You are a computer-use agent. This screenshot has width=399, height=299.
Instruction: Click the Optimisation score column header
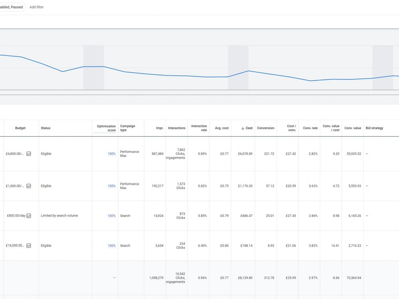106,128
